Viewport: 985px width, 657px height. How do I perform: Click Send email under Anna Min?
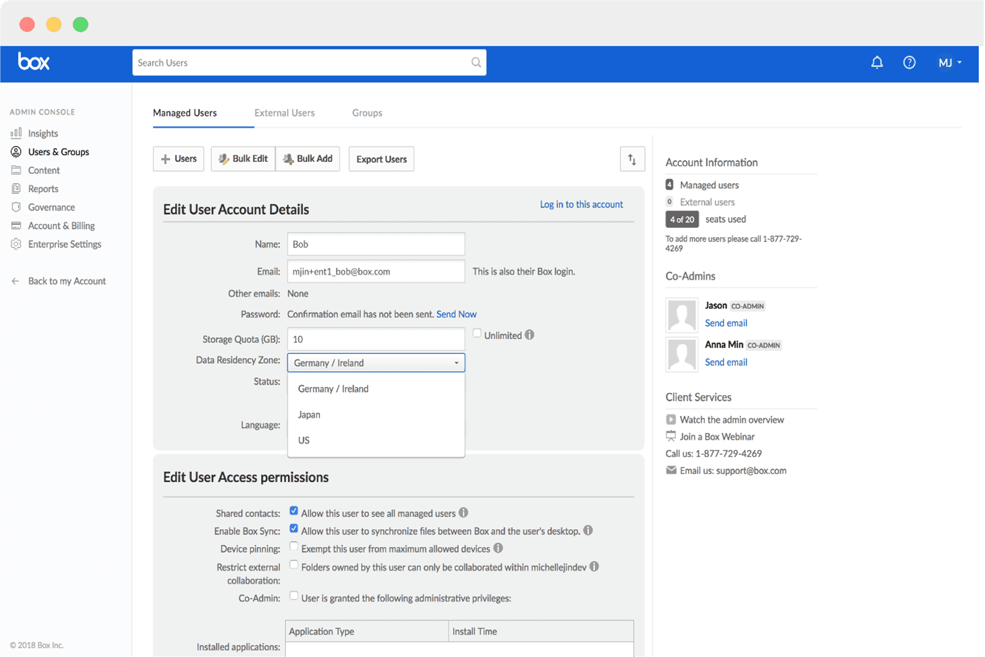(x=726, y=362)
